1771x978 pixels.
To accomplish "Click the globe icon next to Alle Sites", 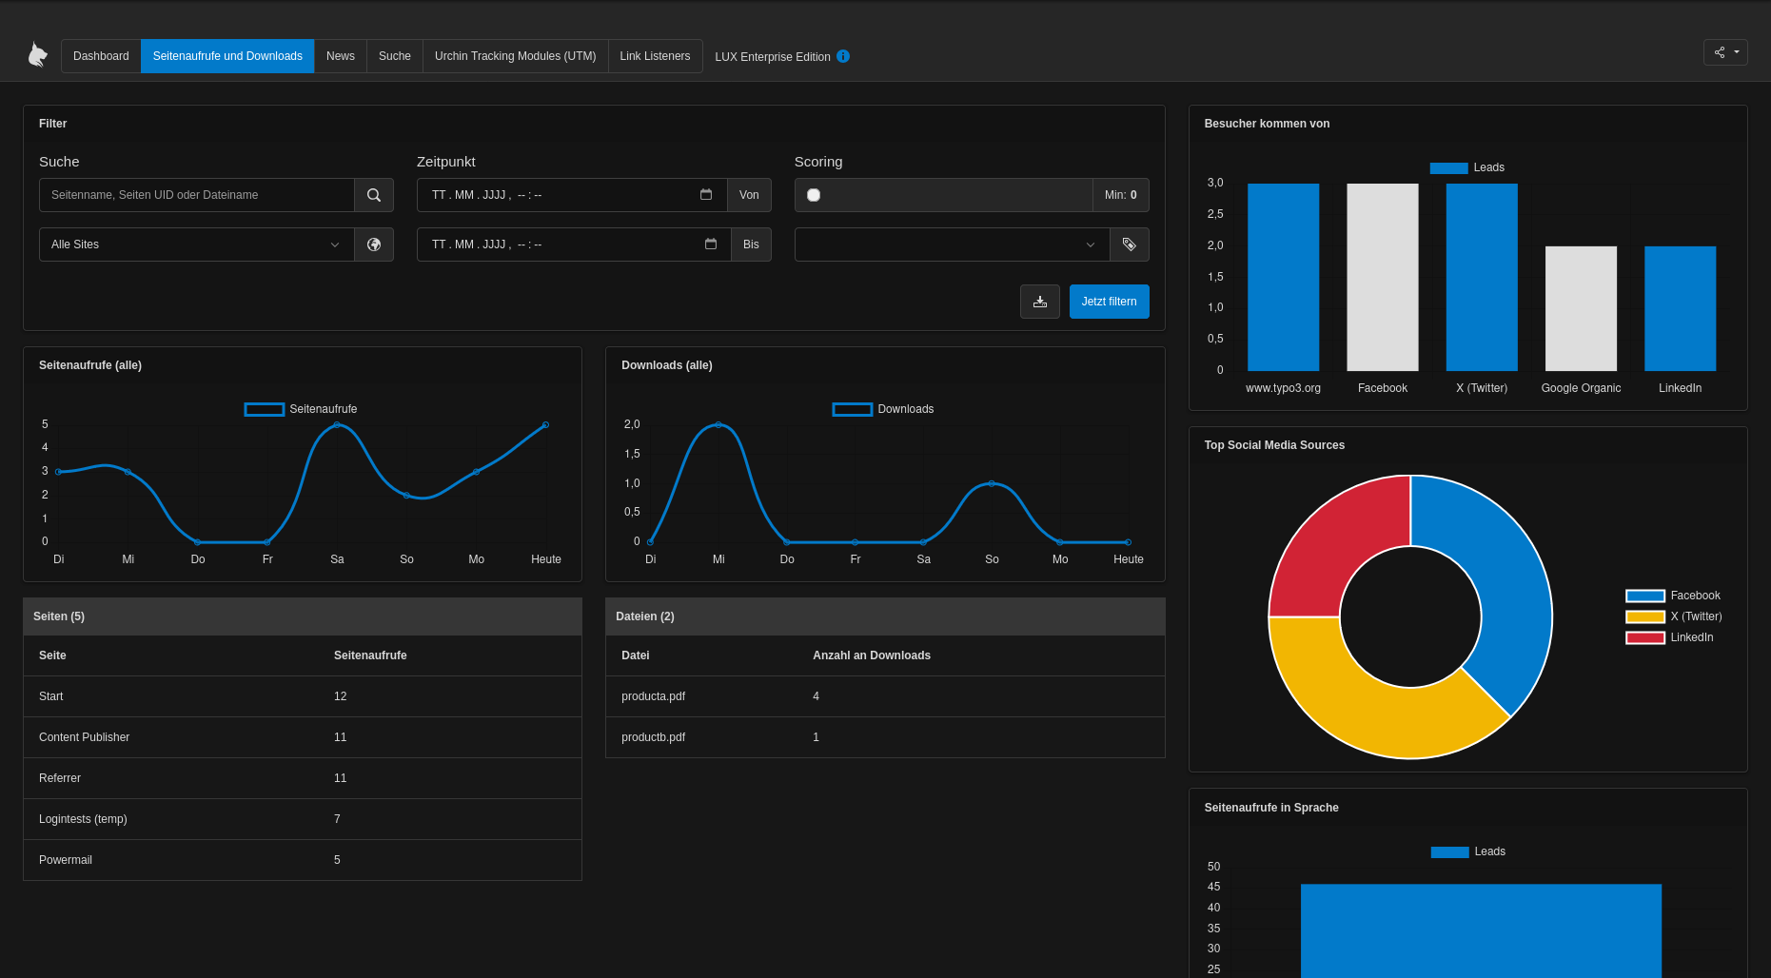I will point(374,244).
